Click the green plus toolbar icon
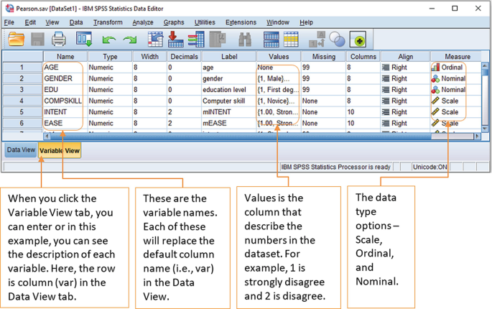Screen dimensions: 492x309 (357, 40)
